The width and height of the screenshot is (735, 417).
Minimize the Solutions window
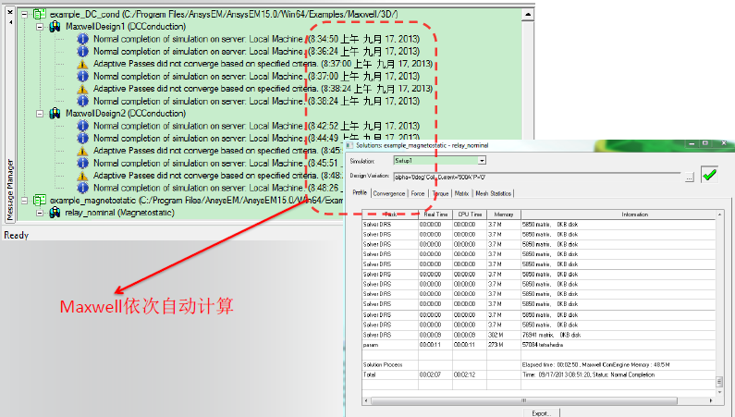tap(692, 143)
